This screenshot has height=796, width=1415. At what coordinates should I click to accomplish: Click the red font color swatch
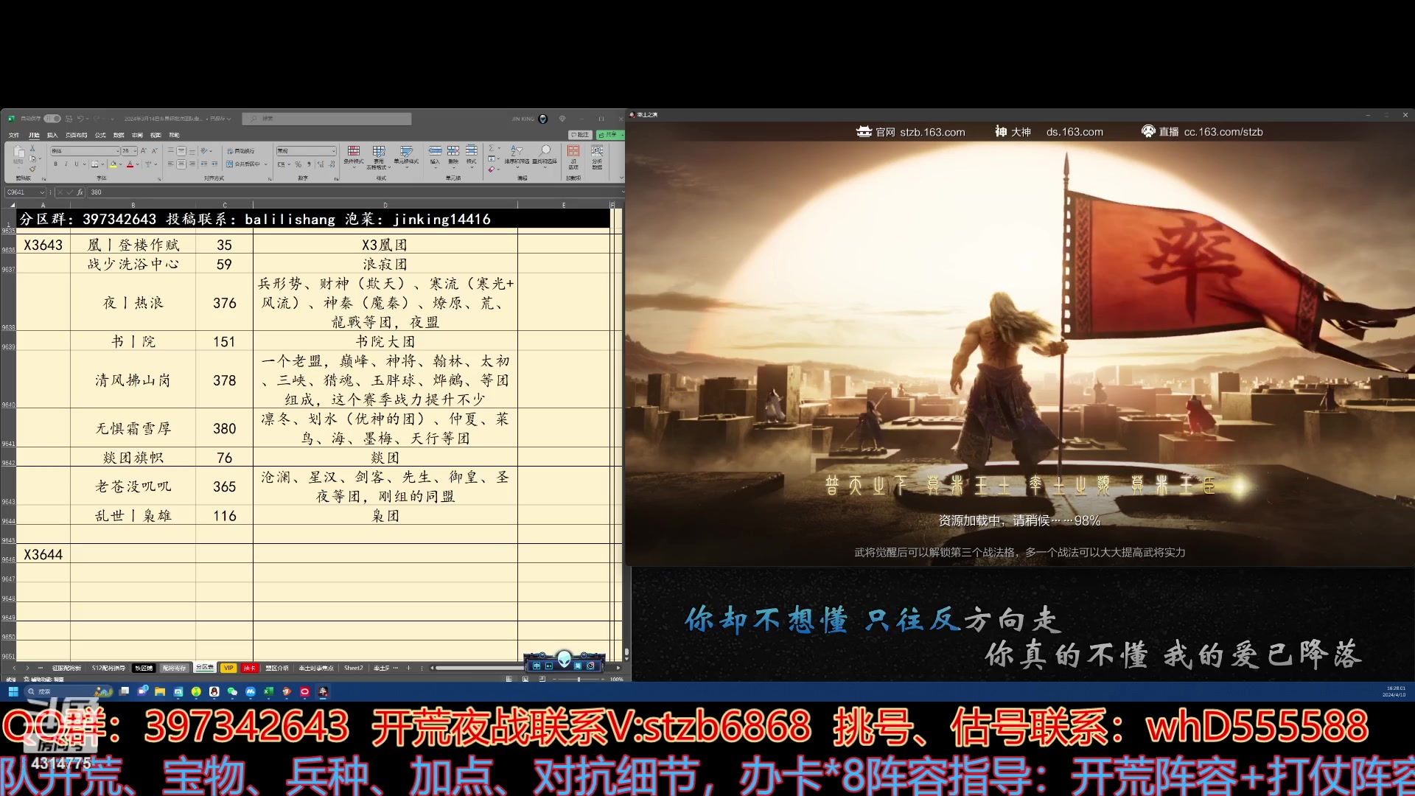click(130, 164)
